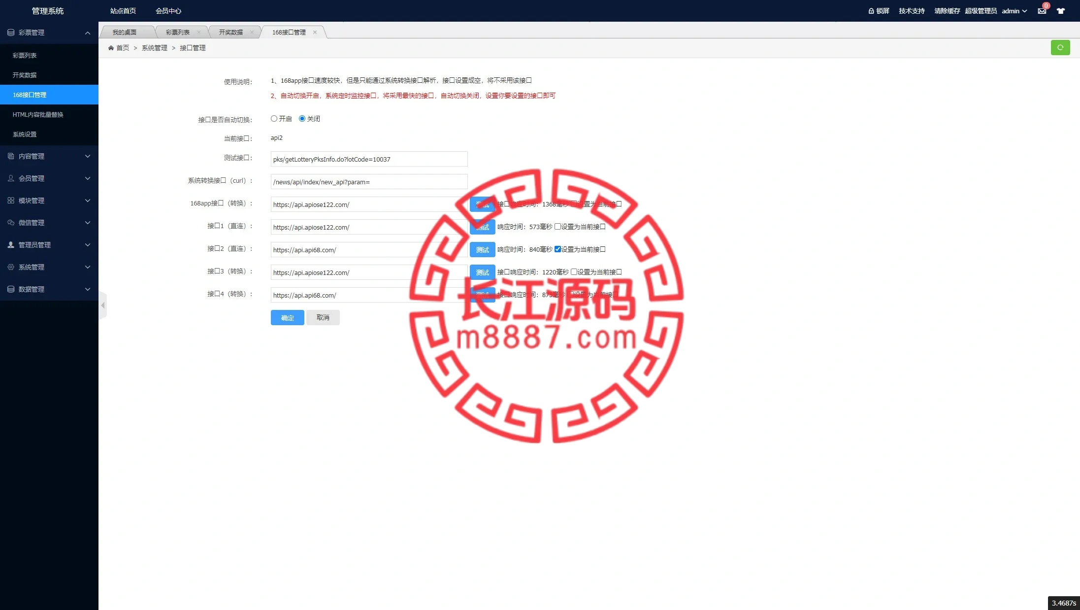1080x610 pixels.
Task: Expand the 系统管理 menu chevron
Action: click(x=88, y=267)
